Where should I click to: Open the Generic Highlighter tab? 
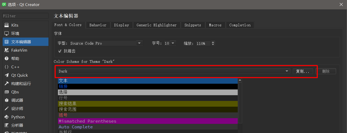click(157, 25)
